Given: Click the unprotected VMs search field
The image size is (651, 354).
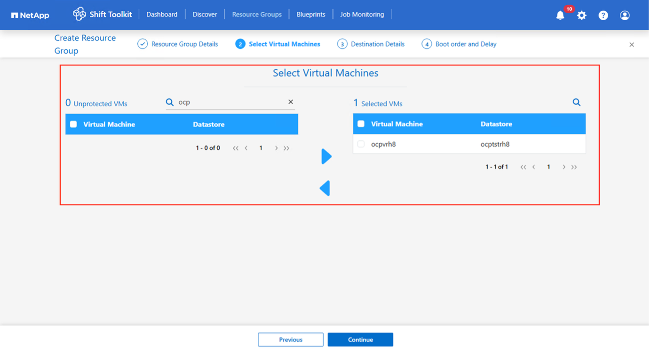Looking at the screenshot, I should coord(230,102).
